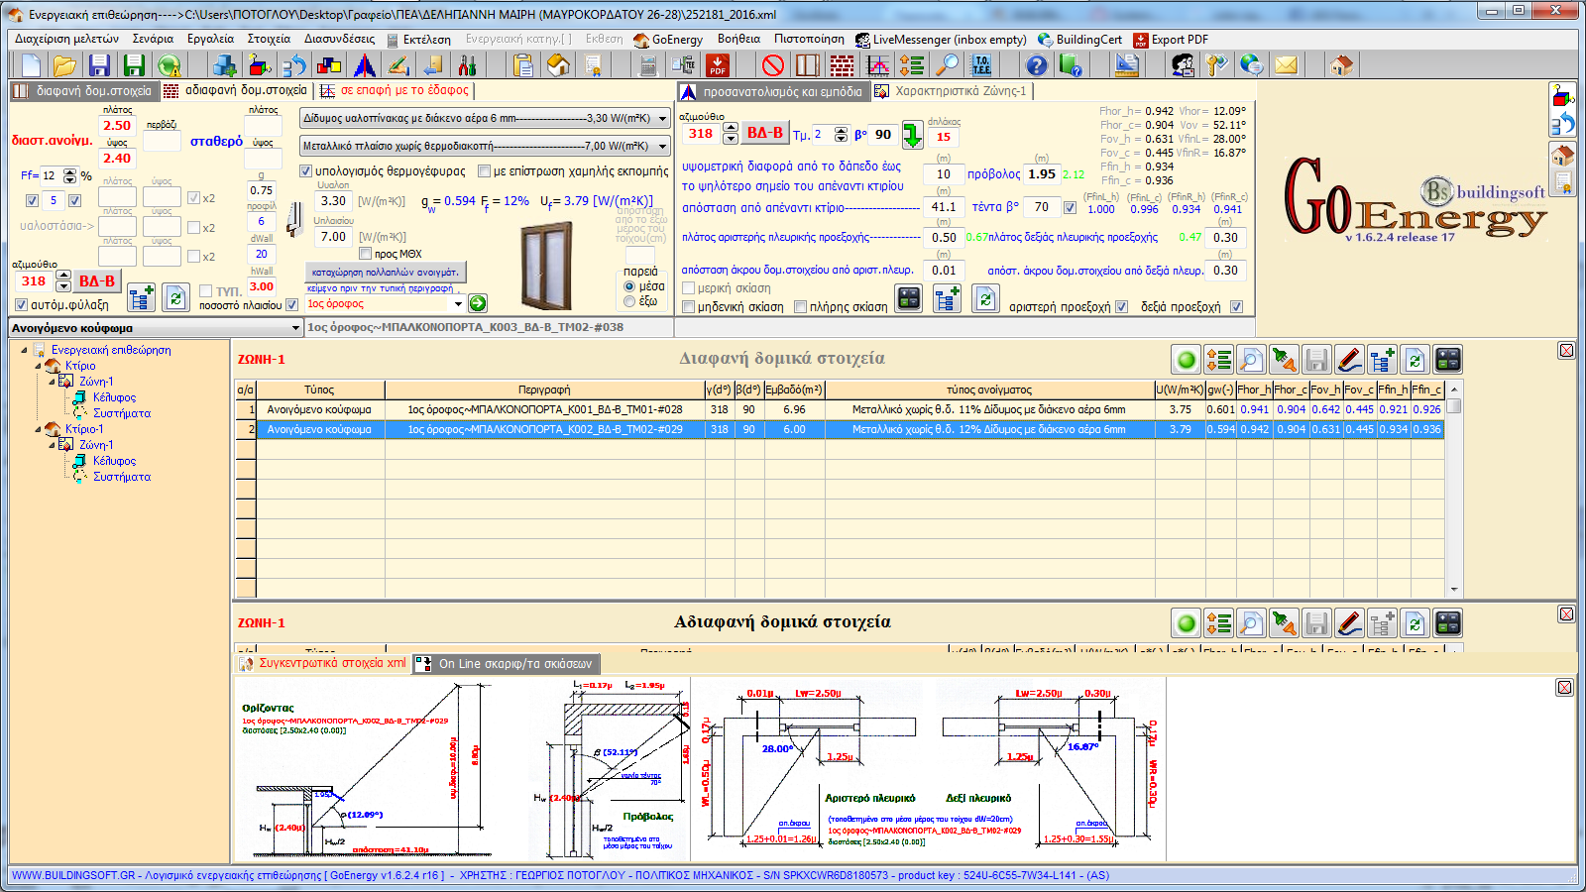1586x892 pixels.
Task: Select the μέσα radio button
Action: 629,286
